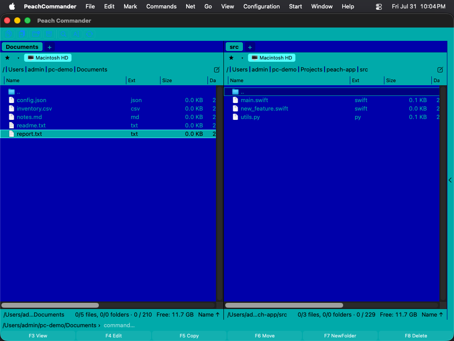The height and width of the screenshot is (341, 454).
Task: Click the right panel horizontal scrollbar
Action: coord(284,305)
